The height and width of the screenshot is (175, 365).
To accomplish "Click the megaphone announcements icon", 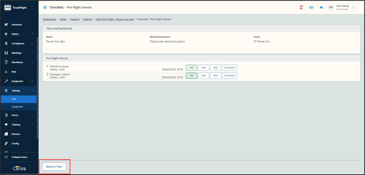I will click(x=321, y=7).
